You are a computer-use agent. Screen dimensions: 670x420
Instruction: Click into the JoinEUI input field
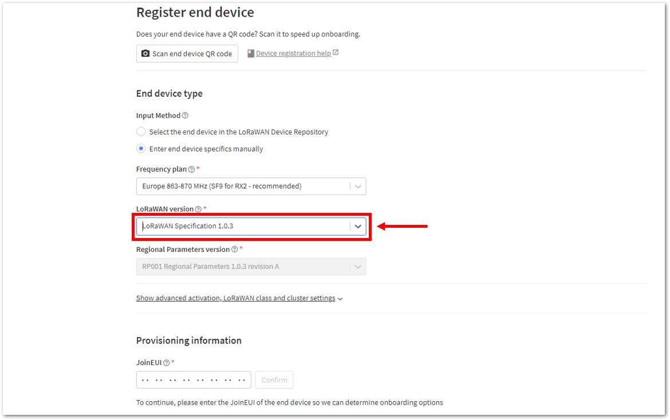click(194, 380)
